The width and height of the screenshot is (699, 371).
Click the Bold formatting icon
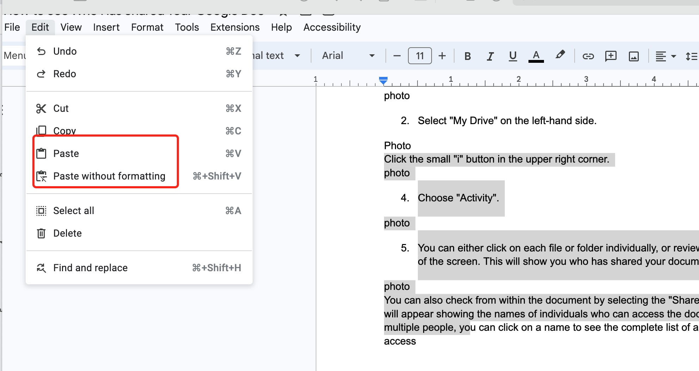(x=468, y=56)
